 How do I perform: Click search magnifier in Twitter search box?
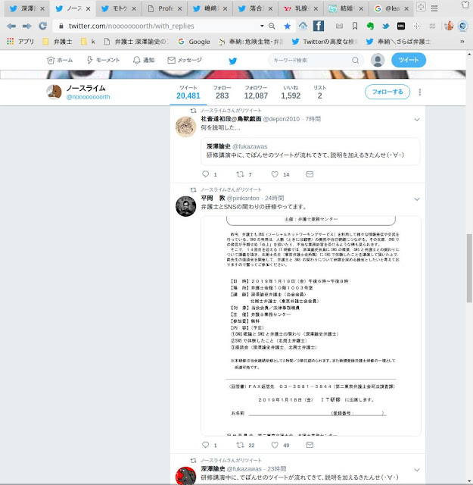coord(356,61)
